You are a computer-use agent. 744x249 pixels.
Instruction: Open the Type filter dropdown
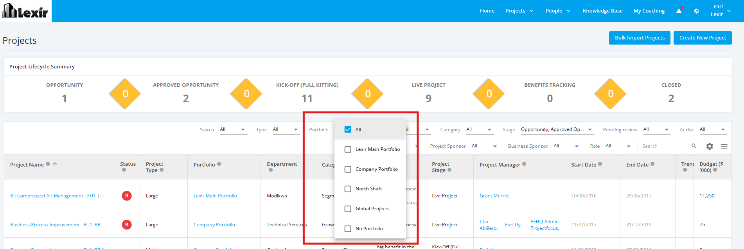(286, 129)
